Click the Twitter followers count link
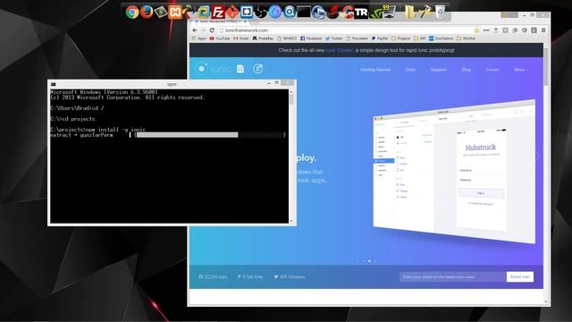572x322 pixels. point(290,276)
